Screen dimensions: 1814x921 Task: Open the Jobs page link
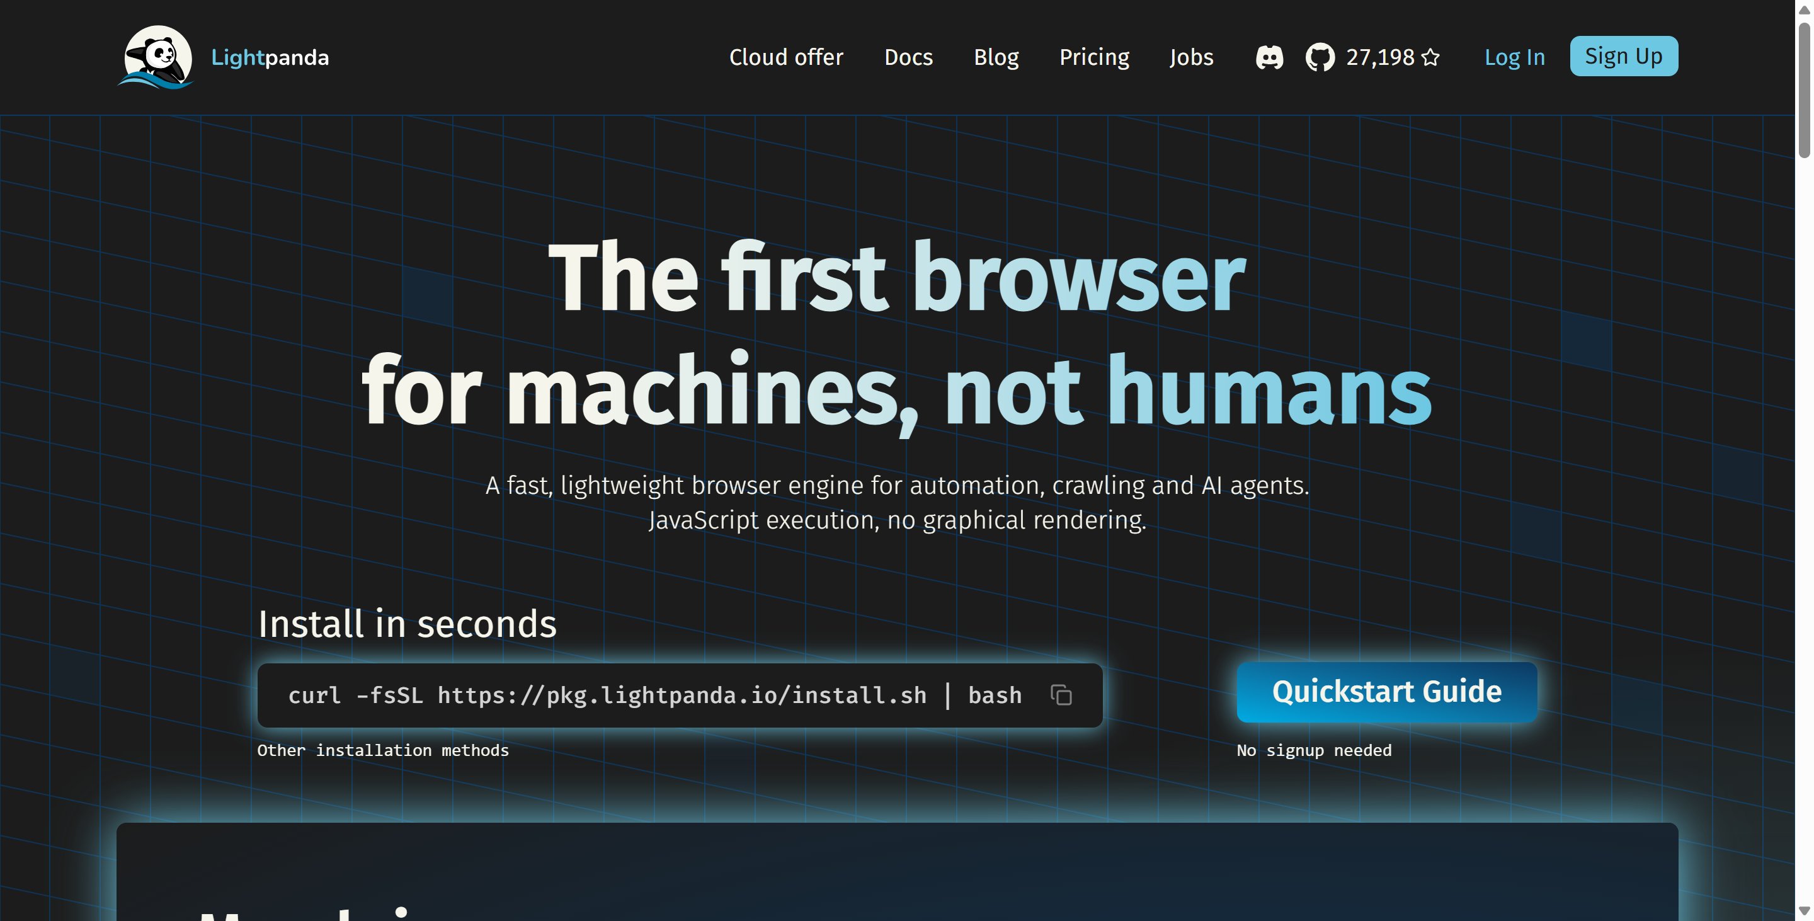coord(1191,57)
